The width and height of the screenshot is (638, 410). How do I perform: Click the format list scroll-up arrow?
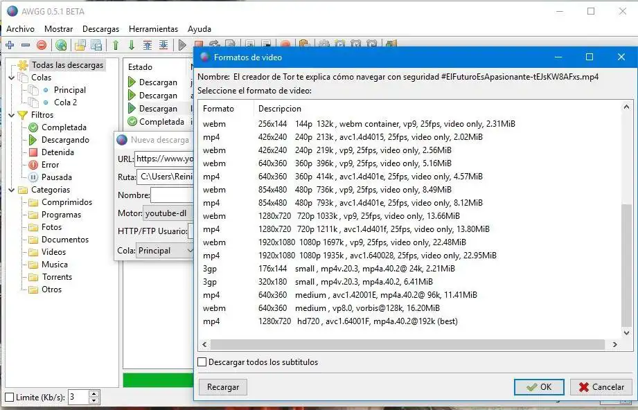[x=627, y=107]
